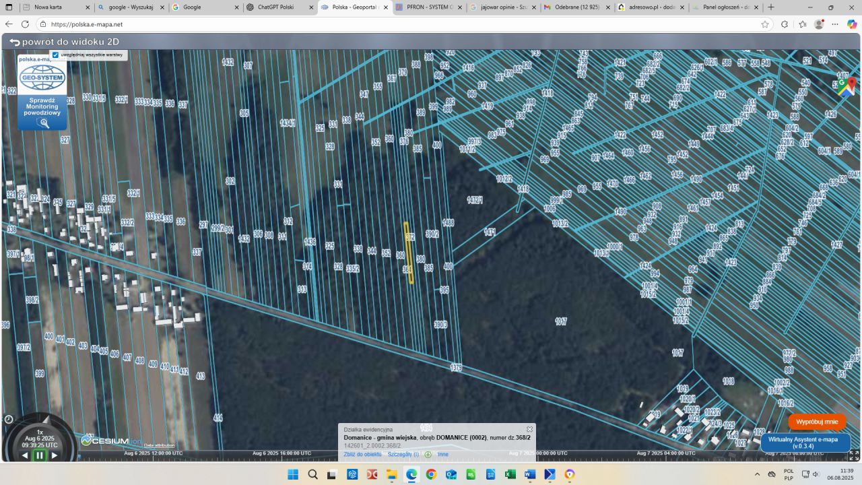Refresh the page with the reload icon
This screenshot has width=862, height=485.
click(25, 24)
